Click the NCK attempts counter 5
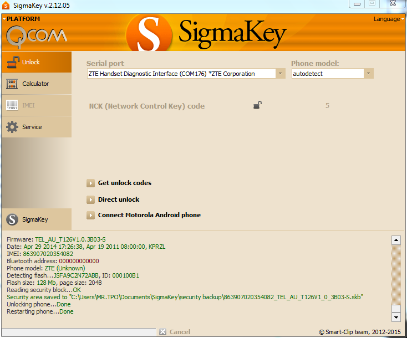 click(327, 106)
